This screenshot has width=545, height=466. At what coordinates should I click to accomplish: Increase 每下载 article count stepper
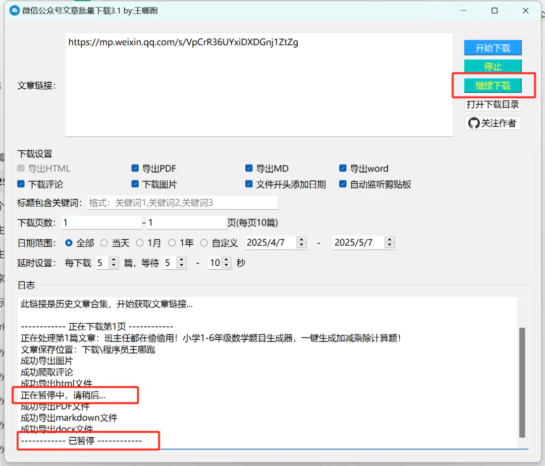[x=114, y=260]
